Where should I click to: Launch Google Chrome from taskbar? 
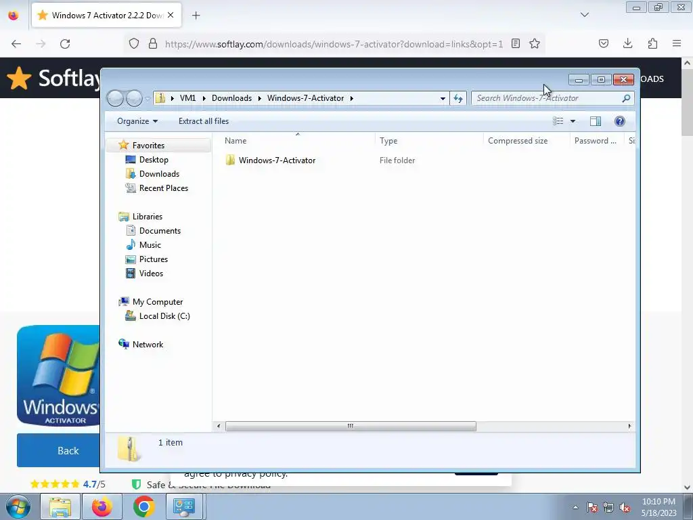pyautogui.click(x=143, y=506)
